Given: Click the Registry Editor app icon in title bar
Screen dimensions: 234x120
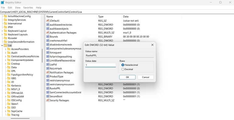Looking at the screenshot, I should 2,2.
